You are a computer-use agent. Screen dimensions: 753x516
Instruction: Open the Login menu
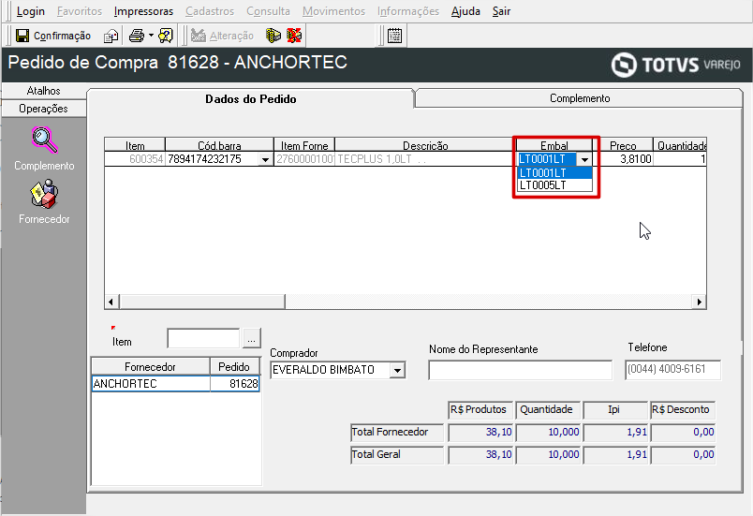coord(31,11)
